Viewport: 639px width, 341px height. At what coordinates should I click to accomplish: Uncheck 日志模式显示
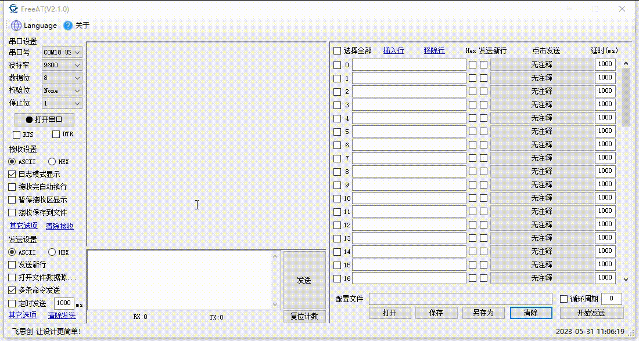click(12, 174)
